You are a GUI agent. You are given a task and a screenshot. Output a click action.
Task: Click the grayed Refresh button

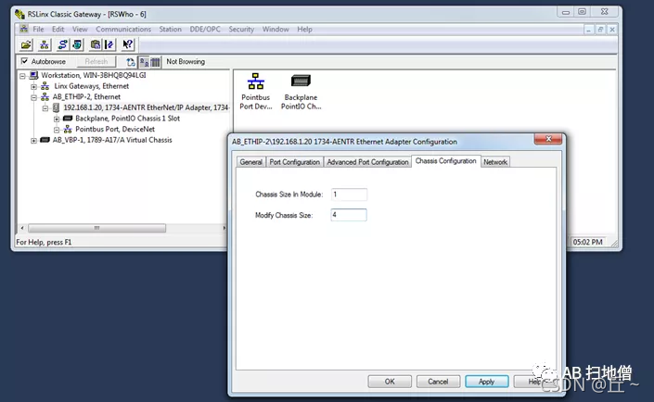click(96, 62)
